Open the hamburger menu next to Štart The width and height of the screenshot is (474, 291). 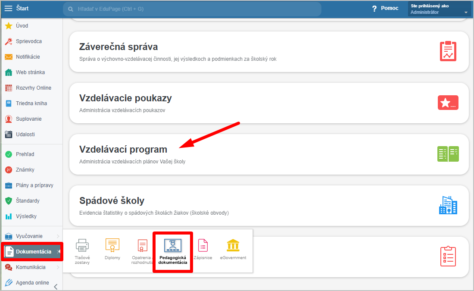pos(9,9)
